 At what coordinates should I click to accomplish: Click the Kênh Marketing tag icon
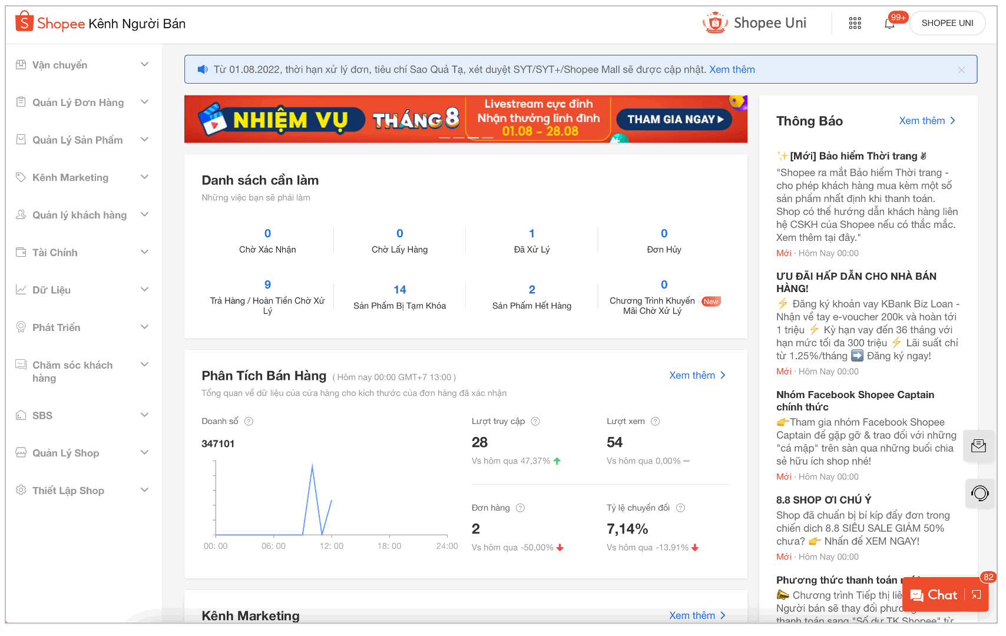21,177
